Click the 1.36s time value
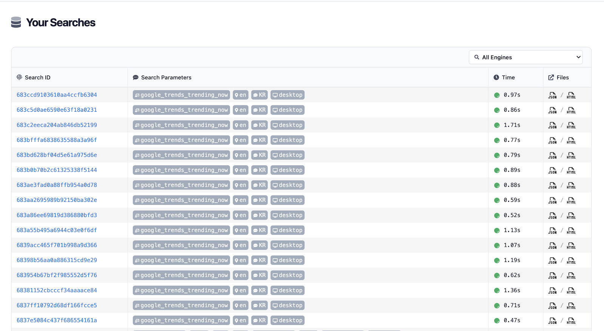The width and height of the screenshot is (604, 331). pos(512,290)
